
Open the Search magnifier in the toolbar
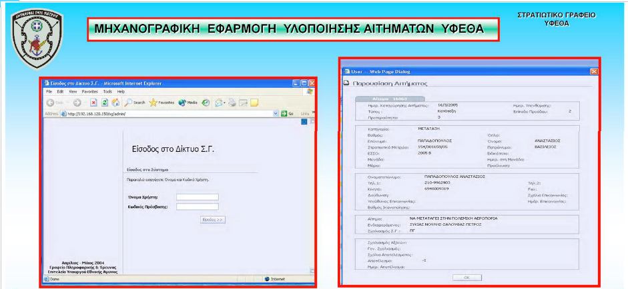(x=128, y=103)
